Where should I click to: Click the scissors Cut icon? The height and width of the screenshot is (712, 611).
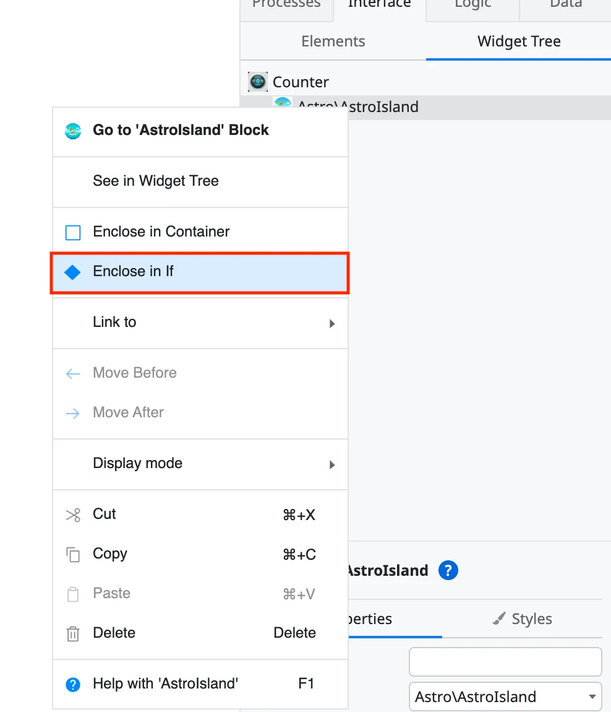point(73,514)
